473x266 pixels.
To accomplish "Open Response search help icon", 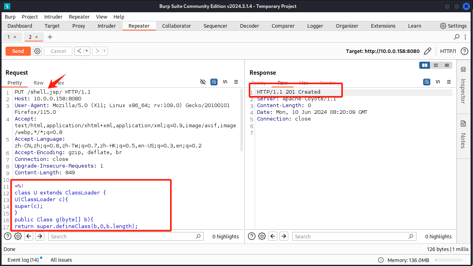I will [x=252, y=236].
